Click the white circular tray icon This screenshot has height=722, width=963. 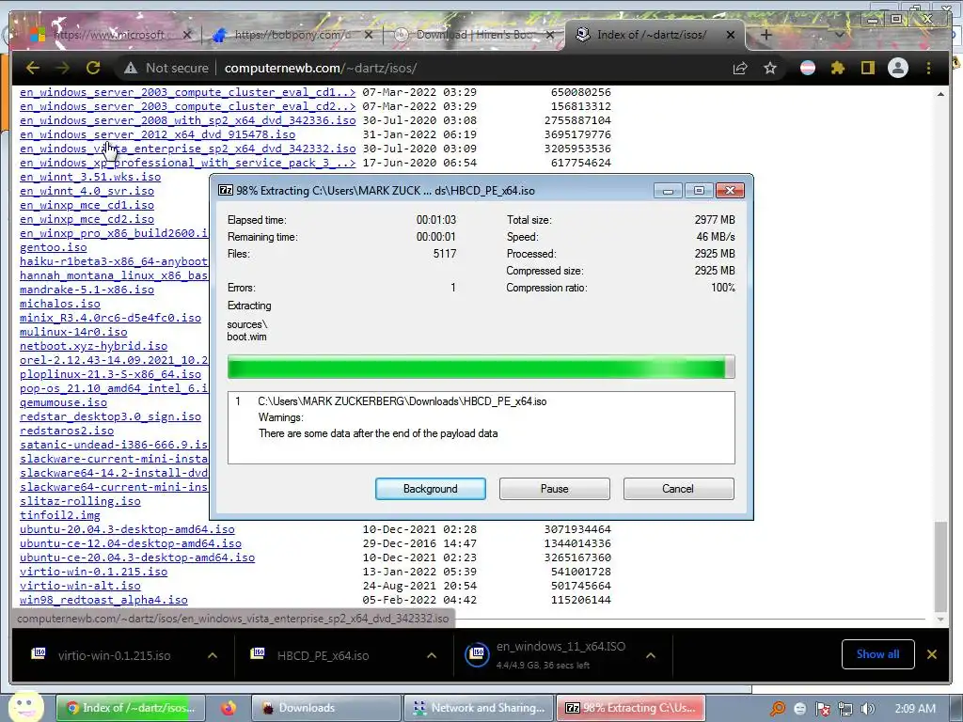coord(799,709)
